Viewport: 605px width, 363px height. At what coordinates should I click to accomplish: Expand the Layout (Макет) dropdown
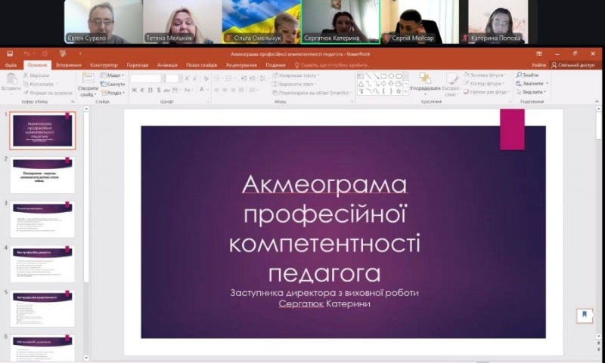coord(113,75)
